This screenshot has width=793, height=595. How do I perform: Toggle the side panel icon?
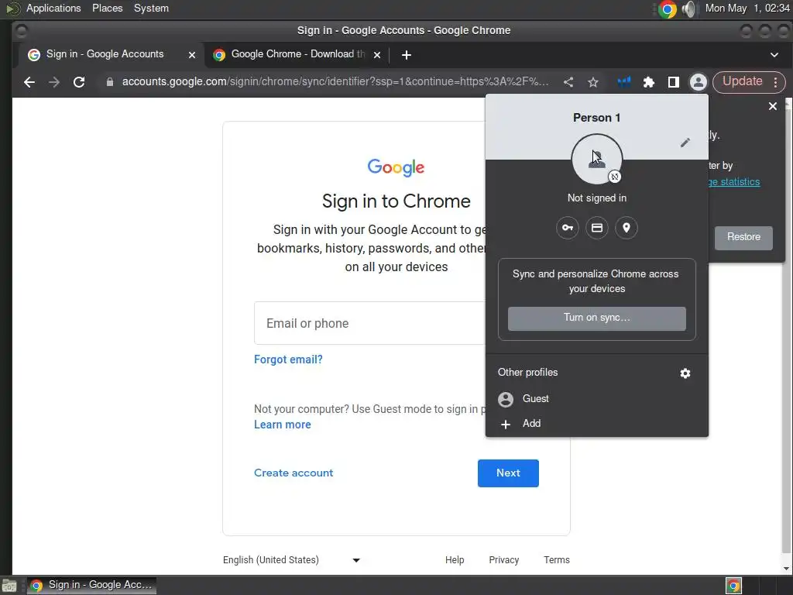pyautogui.click(x=673, y=82)
